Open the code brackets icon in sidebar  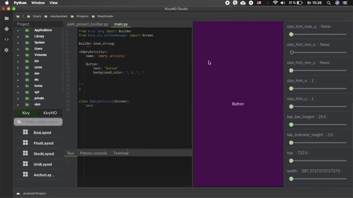[7, 40]
